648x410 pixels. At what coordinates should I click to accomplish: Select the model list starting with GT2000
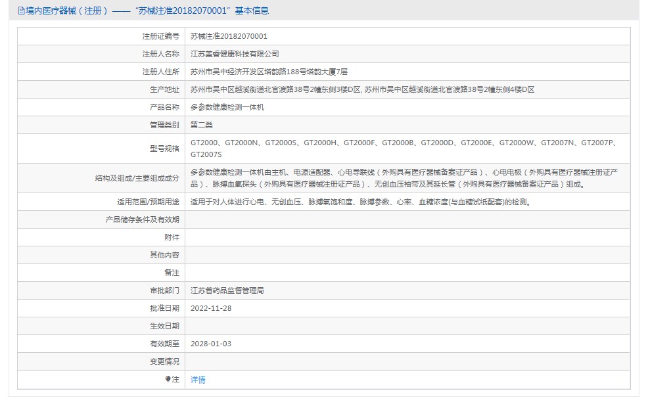[x=405, y=148]
